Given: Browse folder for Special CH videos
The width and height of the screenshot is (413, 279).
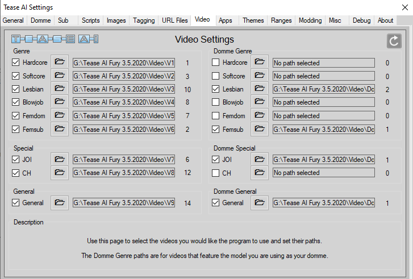Looking at the screenshot, I should pyautogui.click(x=60, y=173).
